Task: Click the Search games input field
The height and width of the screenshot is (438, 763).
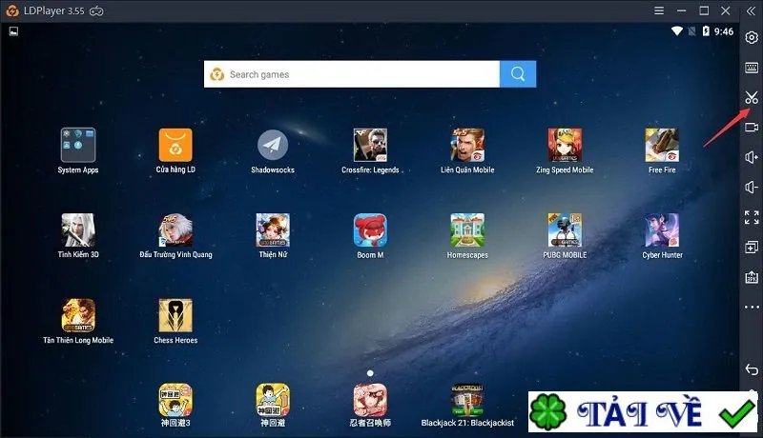Action: click(352, 74)
